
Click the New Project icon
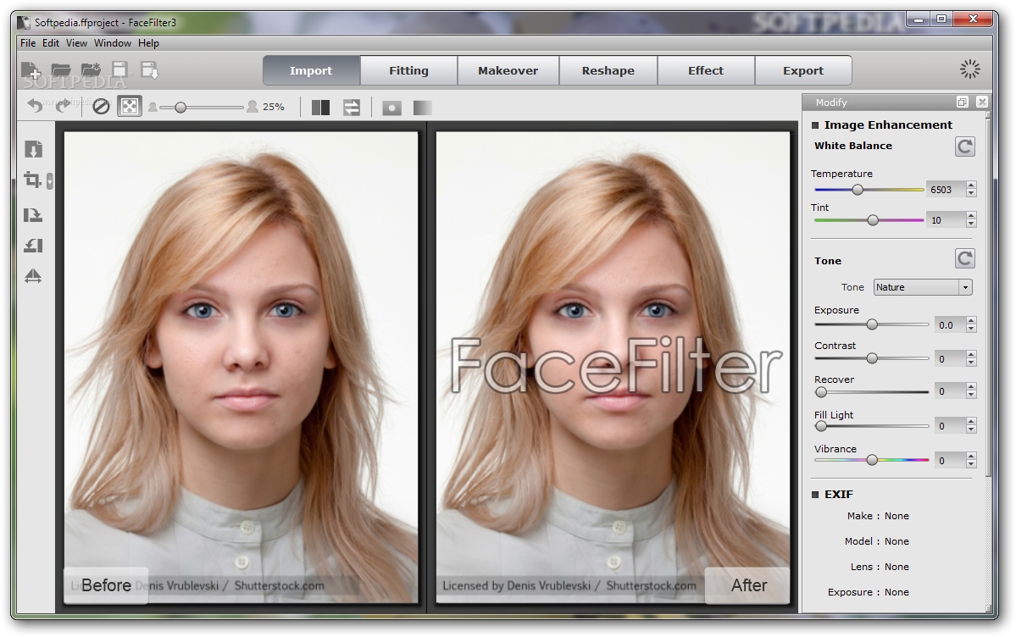coord(31,70)
